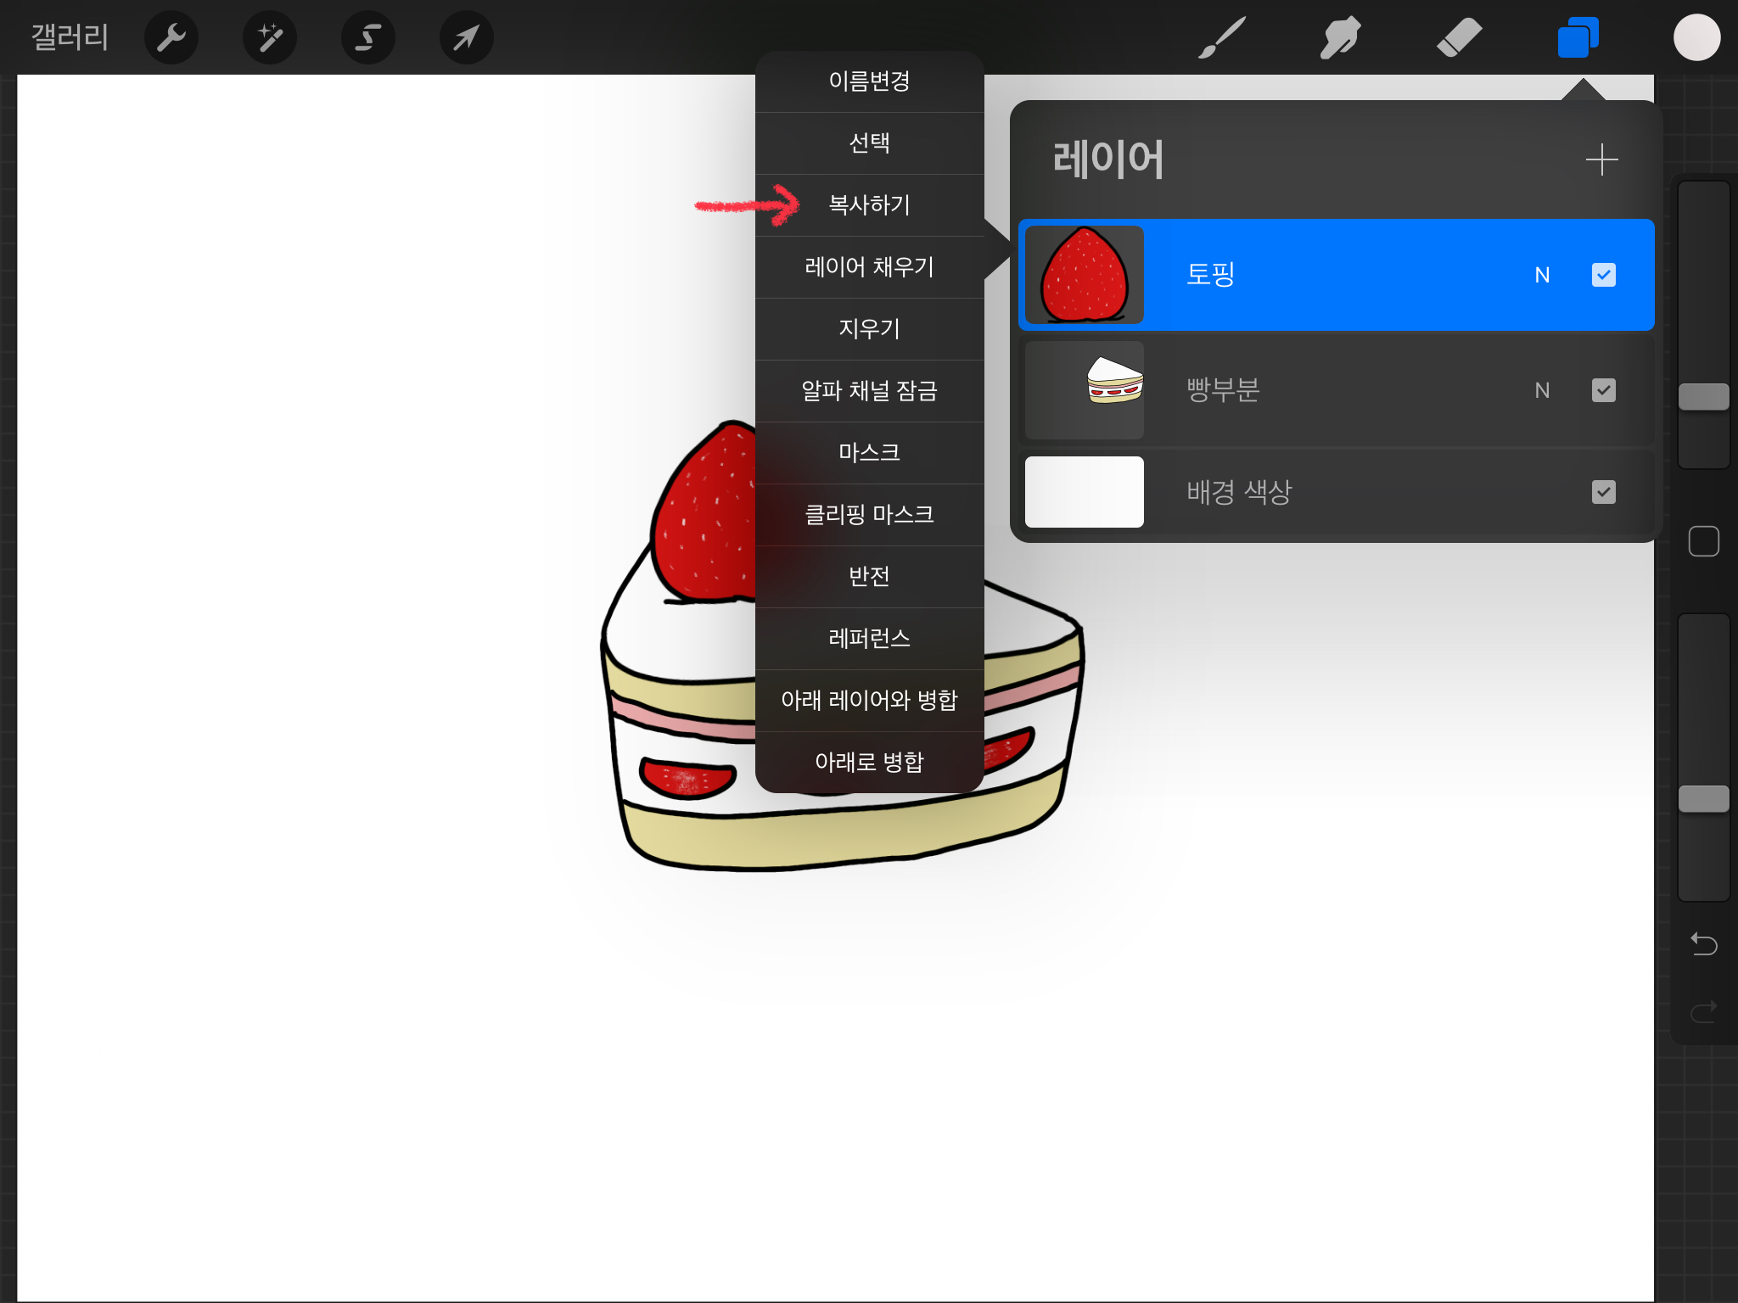Activate the Selection S tool
This screenshot has width=1738, height=1303.
(x=367, y=37)
